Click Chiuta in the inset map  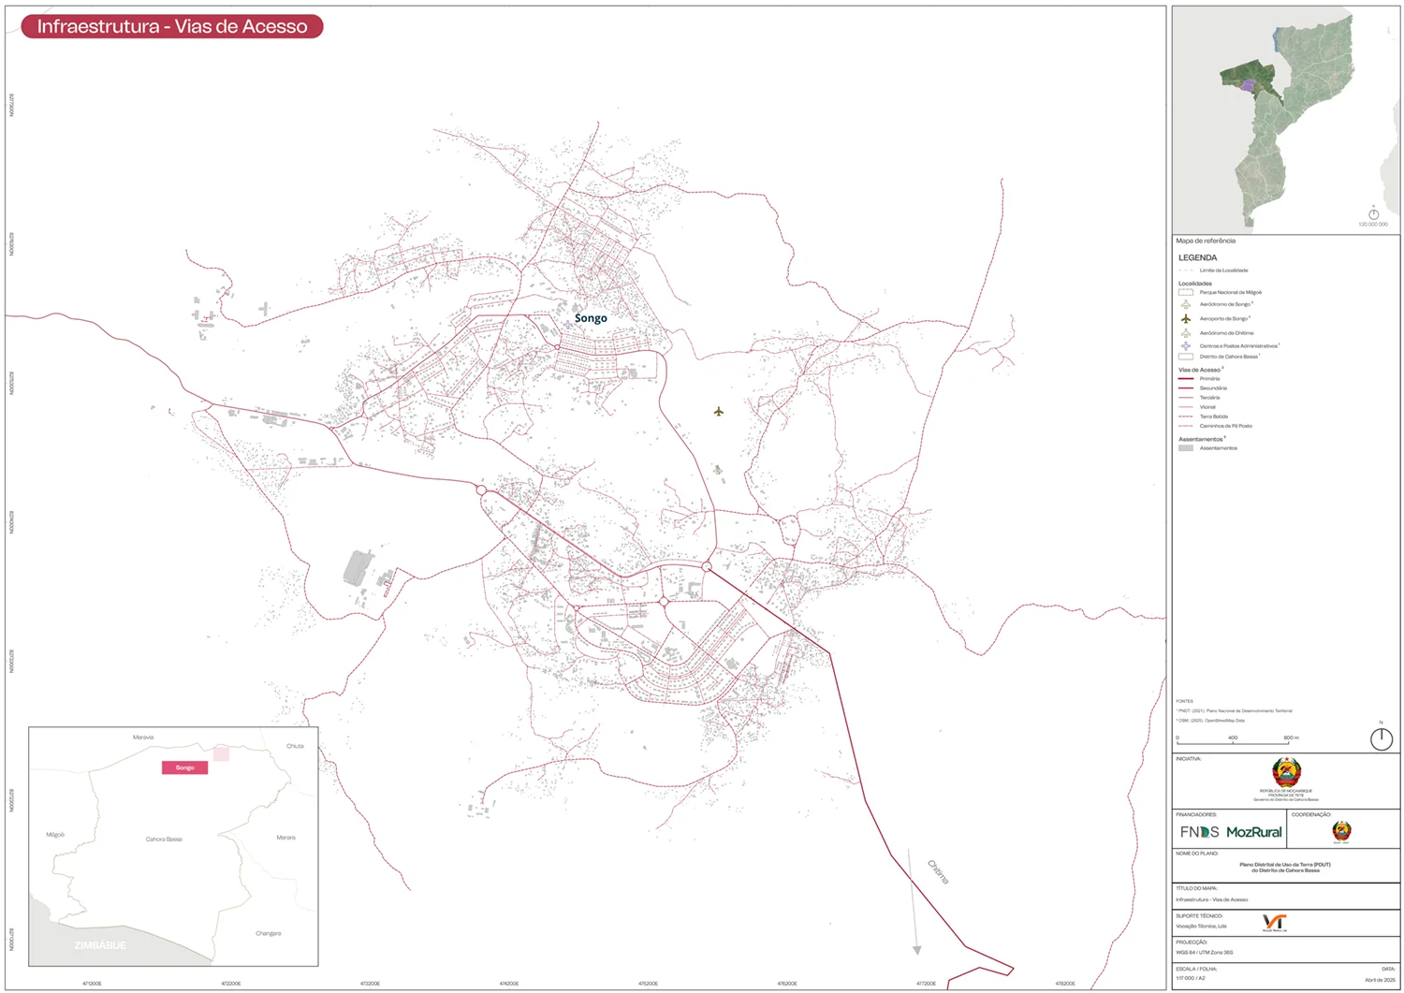pos(295,746)
